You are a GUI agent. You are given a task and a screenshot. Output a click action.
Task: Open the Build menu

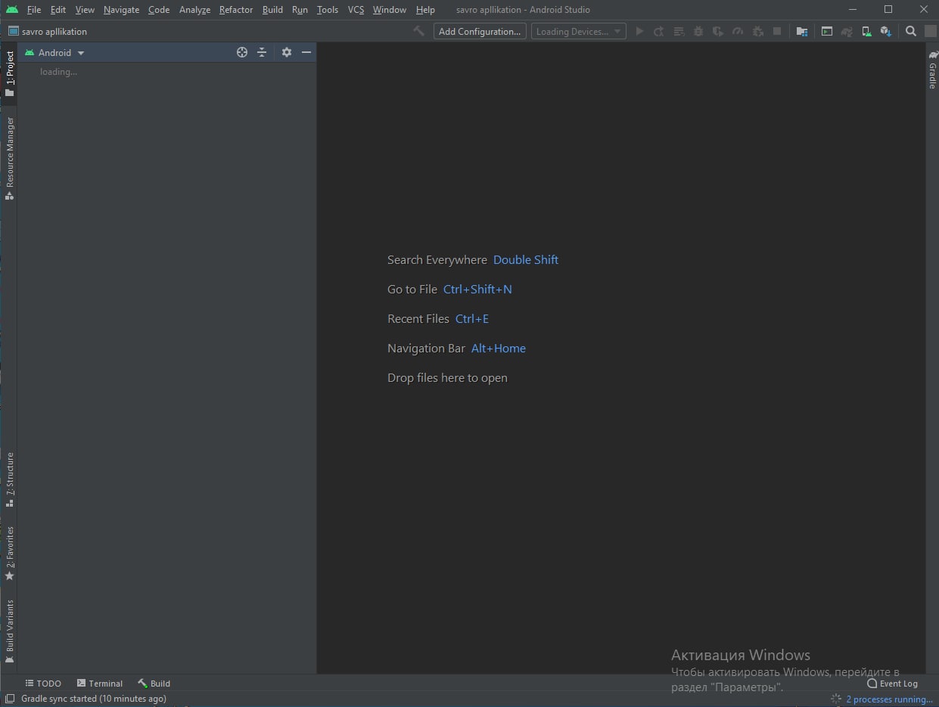pyautogui.click(x=272, y=10)
